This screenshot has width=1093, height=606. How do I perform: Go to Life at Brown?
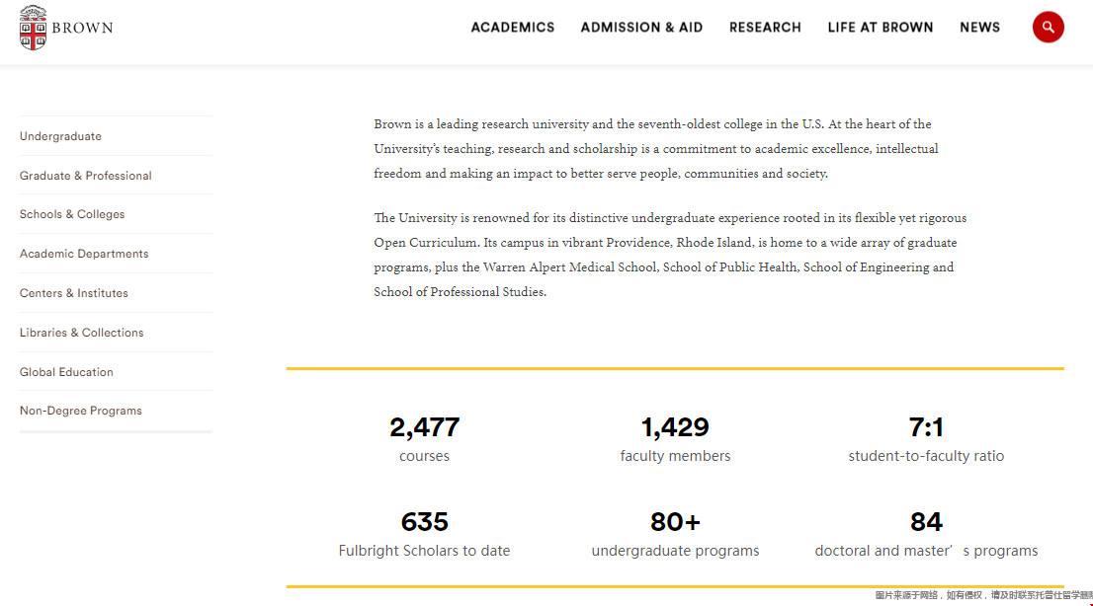pyautogui.click(x=880, y=28)
